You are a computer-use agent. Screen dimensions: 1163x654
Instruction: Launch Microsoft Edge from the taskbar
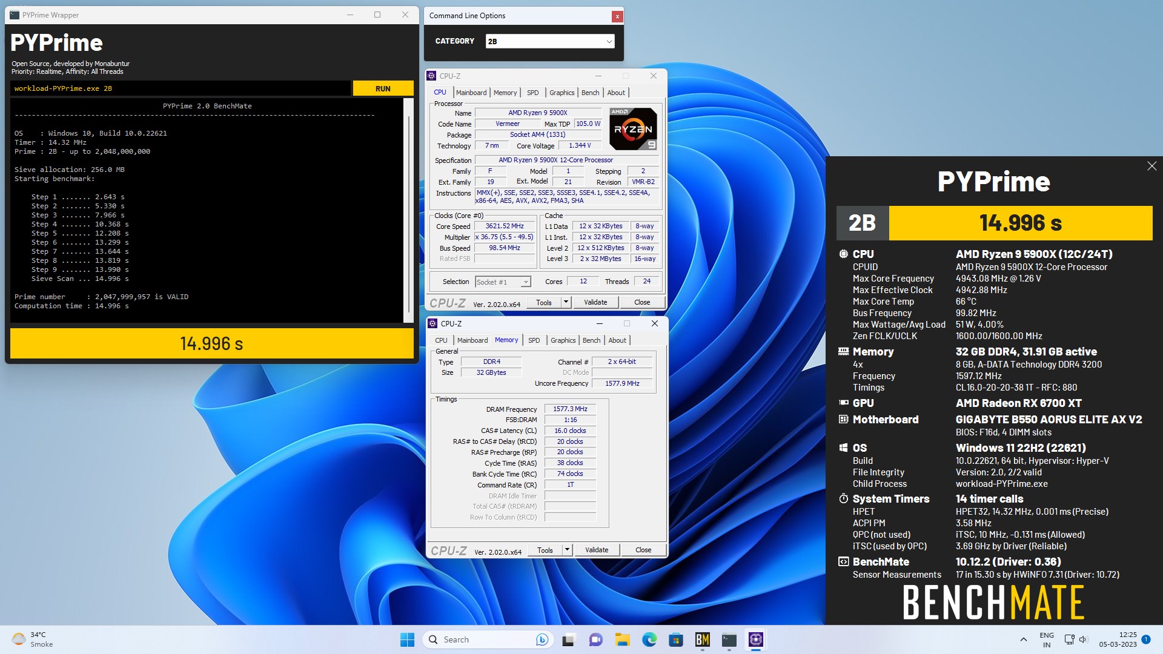pyautogui.click(x=649, y=639)
